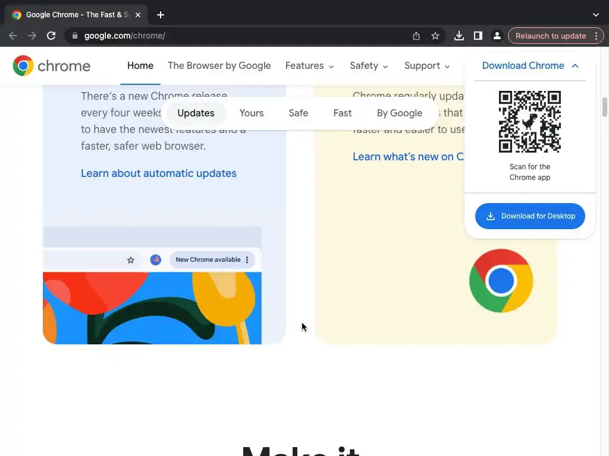Expand the Safety menu

tap(369, 65)
